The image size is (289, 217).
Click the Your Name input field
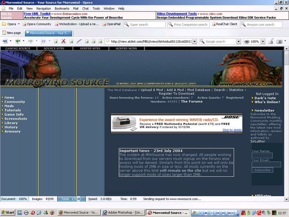point(262,155)
